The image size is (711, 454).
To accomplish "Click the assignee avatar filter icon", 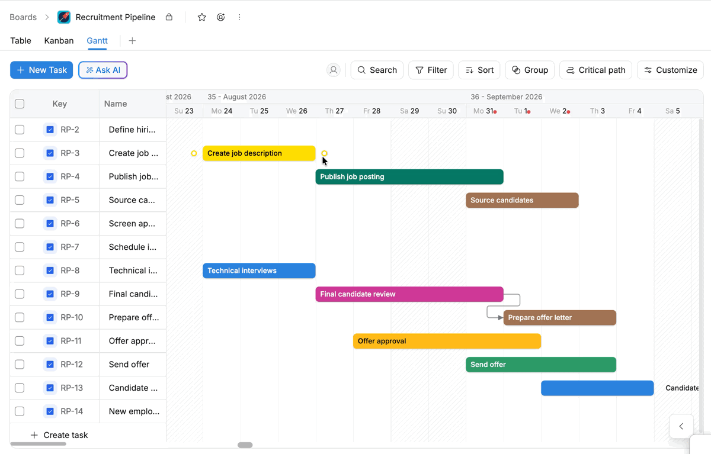I will 334,70.
